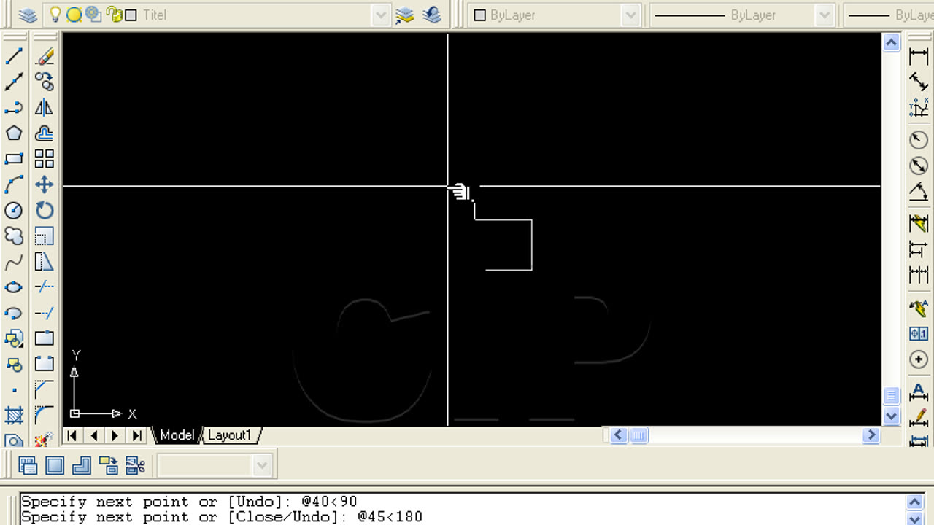Toggle layer on/off lightbulb icon
The height and width of the screenshot is (525, 934).
(55, 14)
